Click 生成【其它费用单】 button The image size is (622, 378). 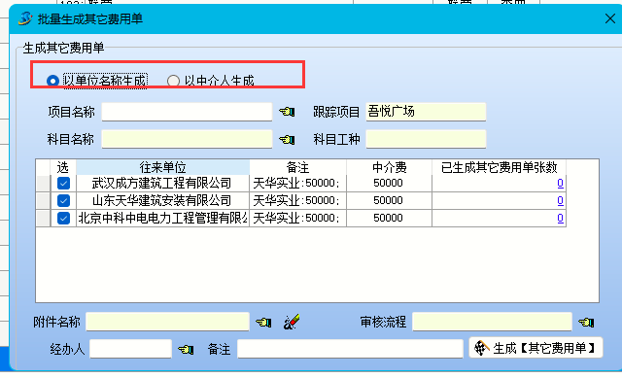536,348
